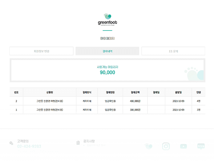Click the 90,000 mileage amount
Image resolution: width=214 pixels, height=166 pixels.
pyautogui.click(x=107, y=73)
